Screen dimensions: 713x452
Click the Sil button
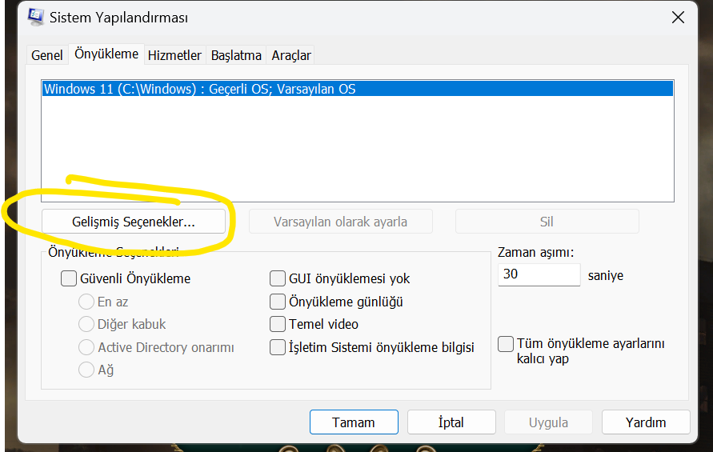coord(547,222)
